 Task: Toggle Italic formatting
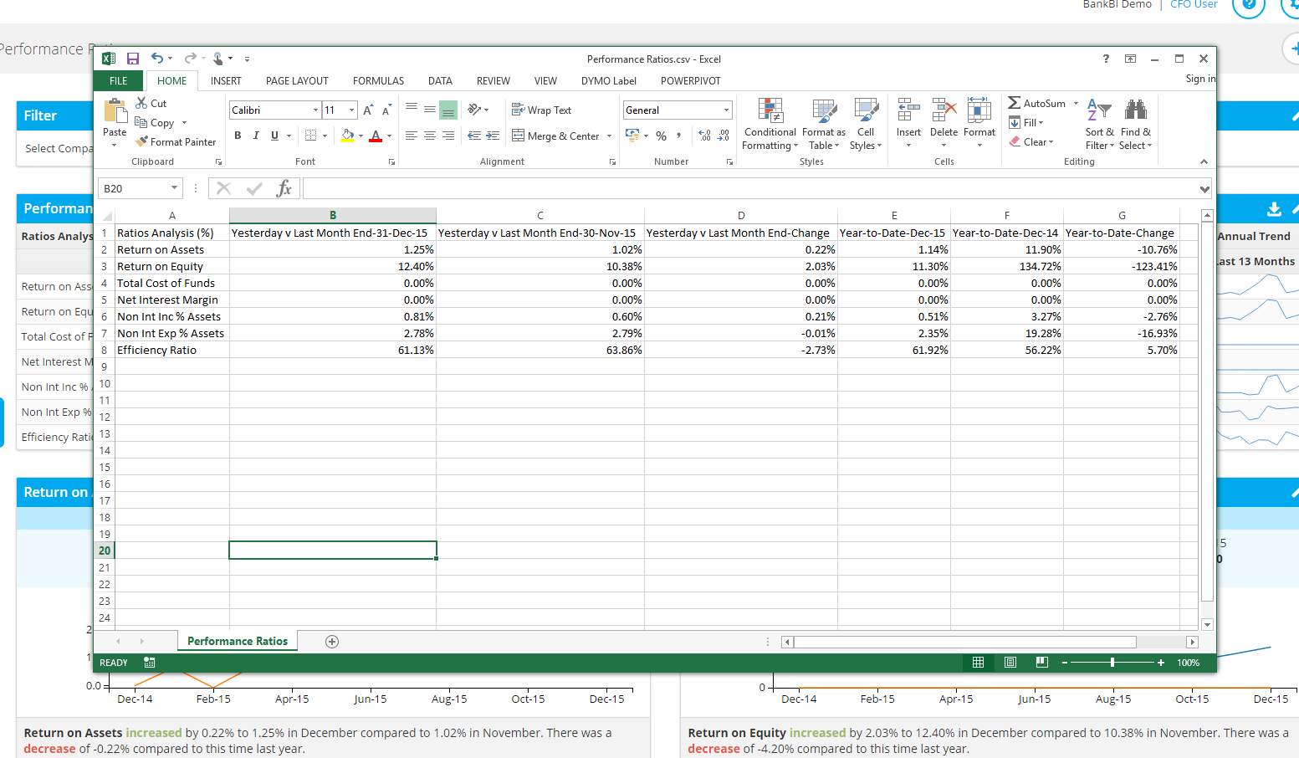point(256,136)
